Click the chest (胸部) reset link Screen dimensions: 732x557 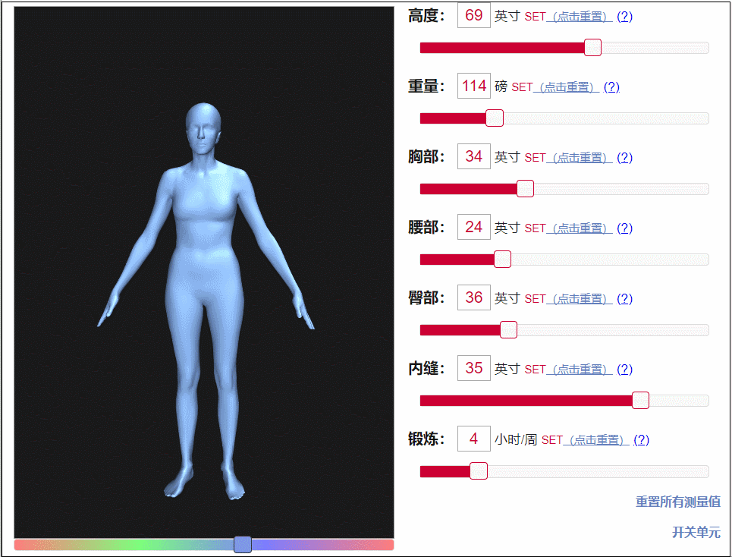tap(579, 157)
